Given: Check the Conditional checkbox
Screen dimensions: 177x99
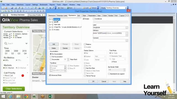Looking at the screenshot, I should tap(94, 19).
